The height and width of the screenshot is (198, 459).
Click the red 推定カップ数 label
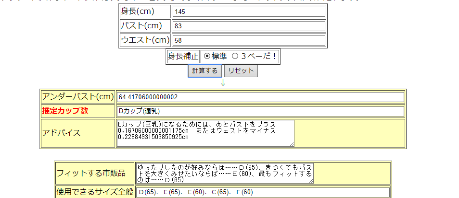pyautogui.click(x=65, y=111)
